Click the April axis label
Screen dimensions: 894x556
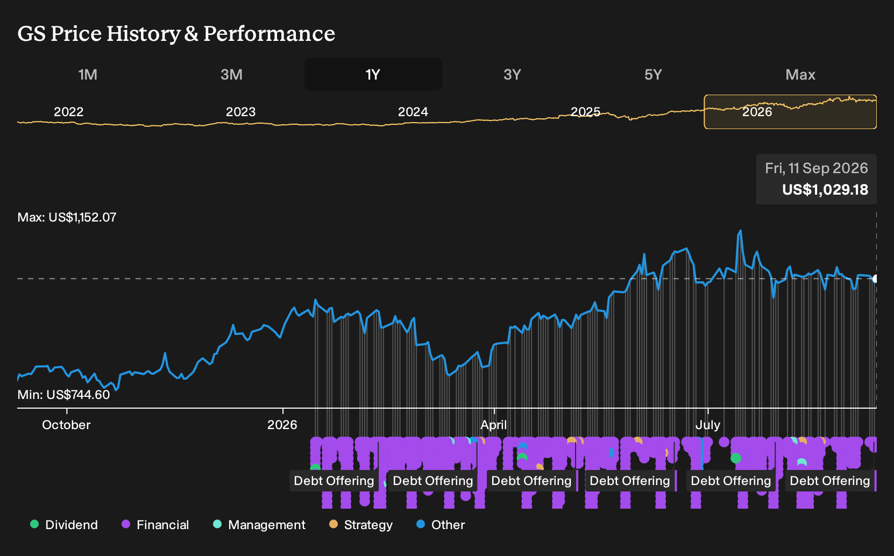point(493,425)
